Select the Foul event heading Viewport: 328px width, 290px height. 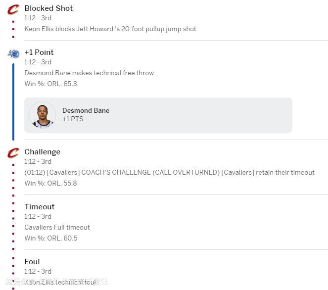click(x=32, y=262)
